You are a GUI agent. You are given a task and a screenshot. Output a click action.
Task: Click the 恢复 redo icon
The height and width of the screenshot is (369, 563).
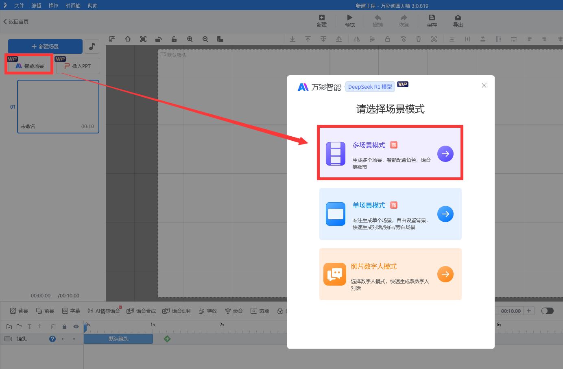(x=404, y=17)
